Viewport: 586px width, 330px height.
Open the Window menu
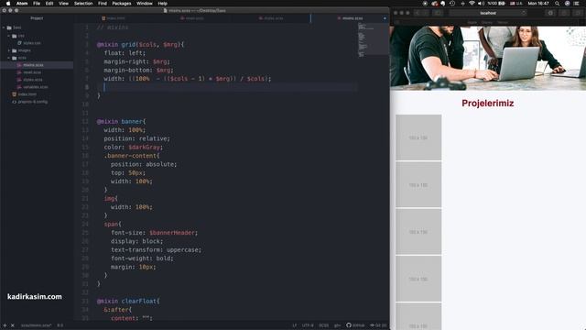[145, 4]
